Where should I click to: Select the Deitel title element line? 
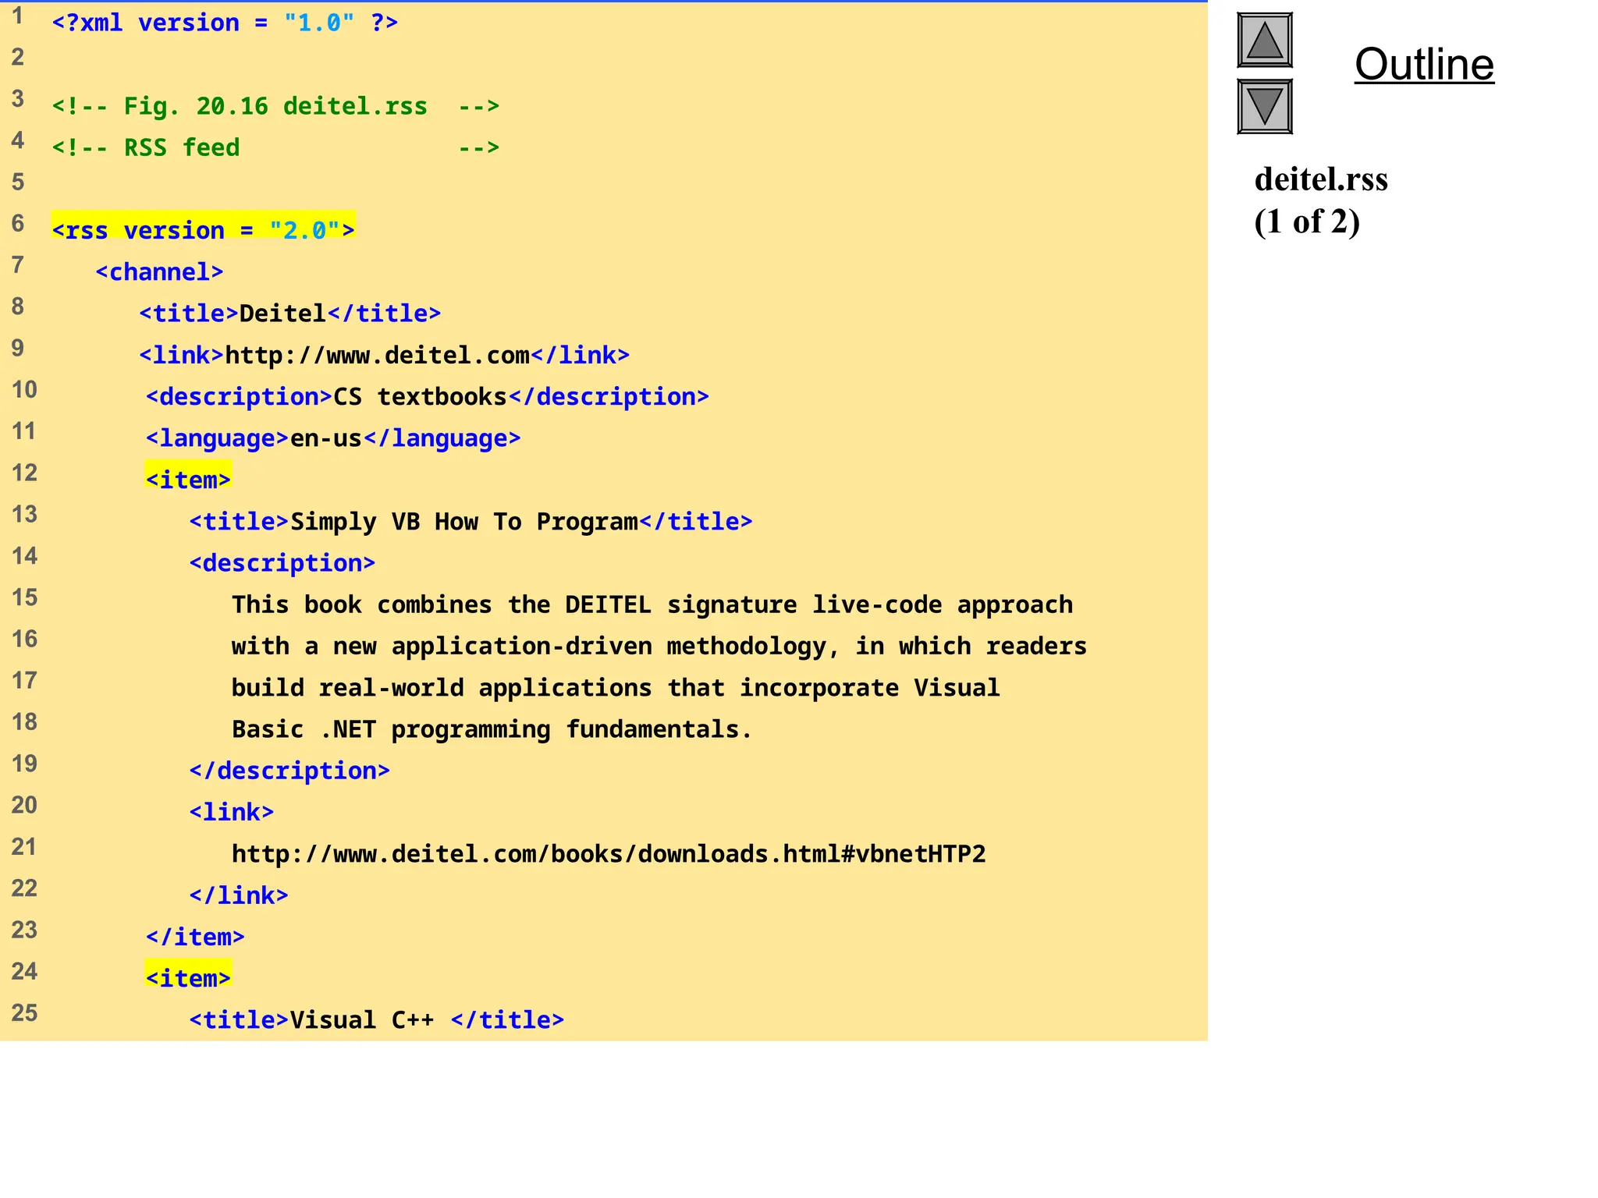point(290,314)
